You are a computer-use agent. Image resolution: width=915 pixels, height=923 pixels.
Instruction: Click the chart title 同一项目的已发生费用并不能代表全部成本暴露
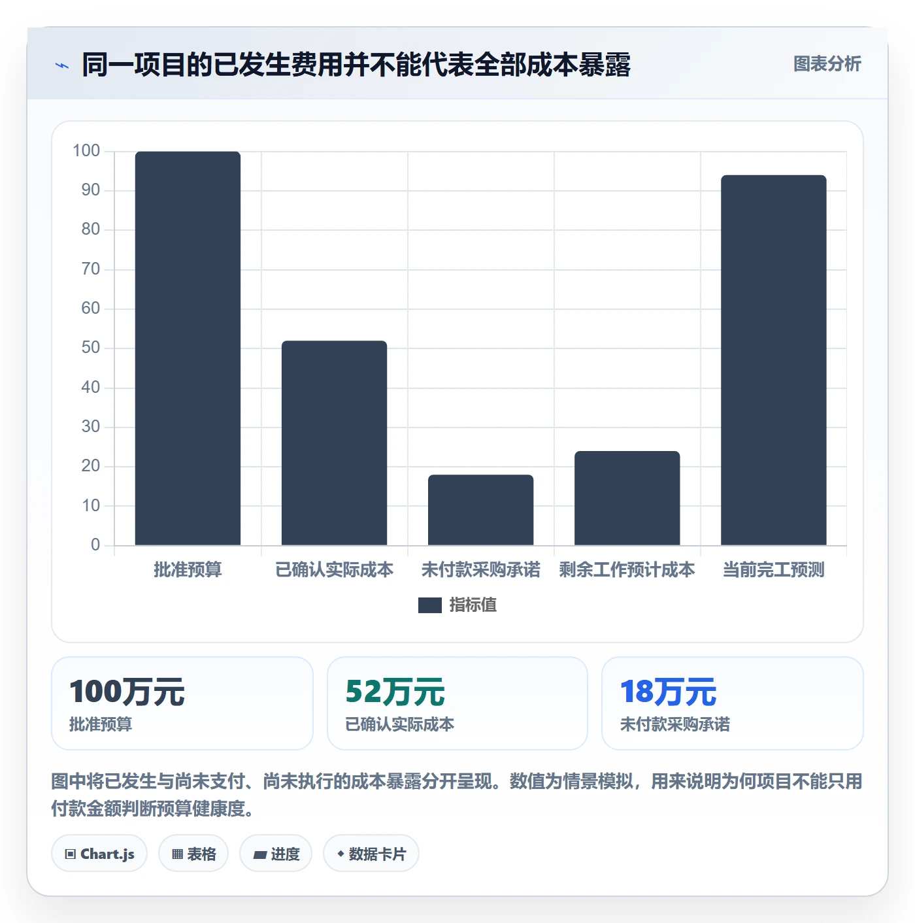click(x=356, y=65)
